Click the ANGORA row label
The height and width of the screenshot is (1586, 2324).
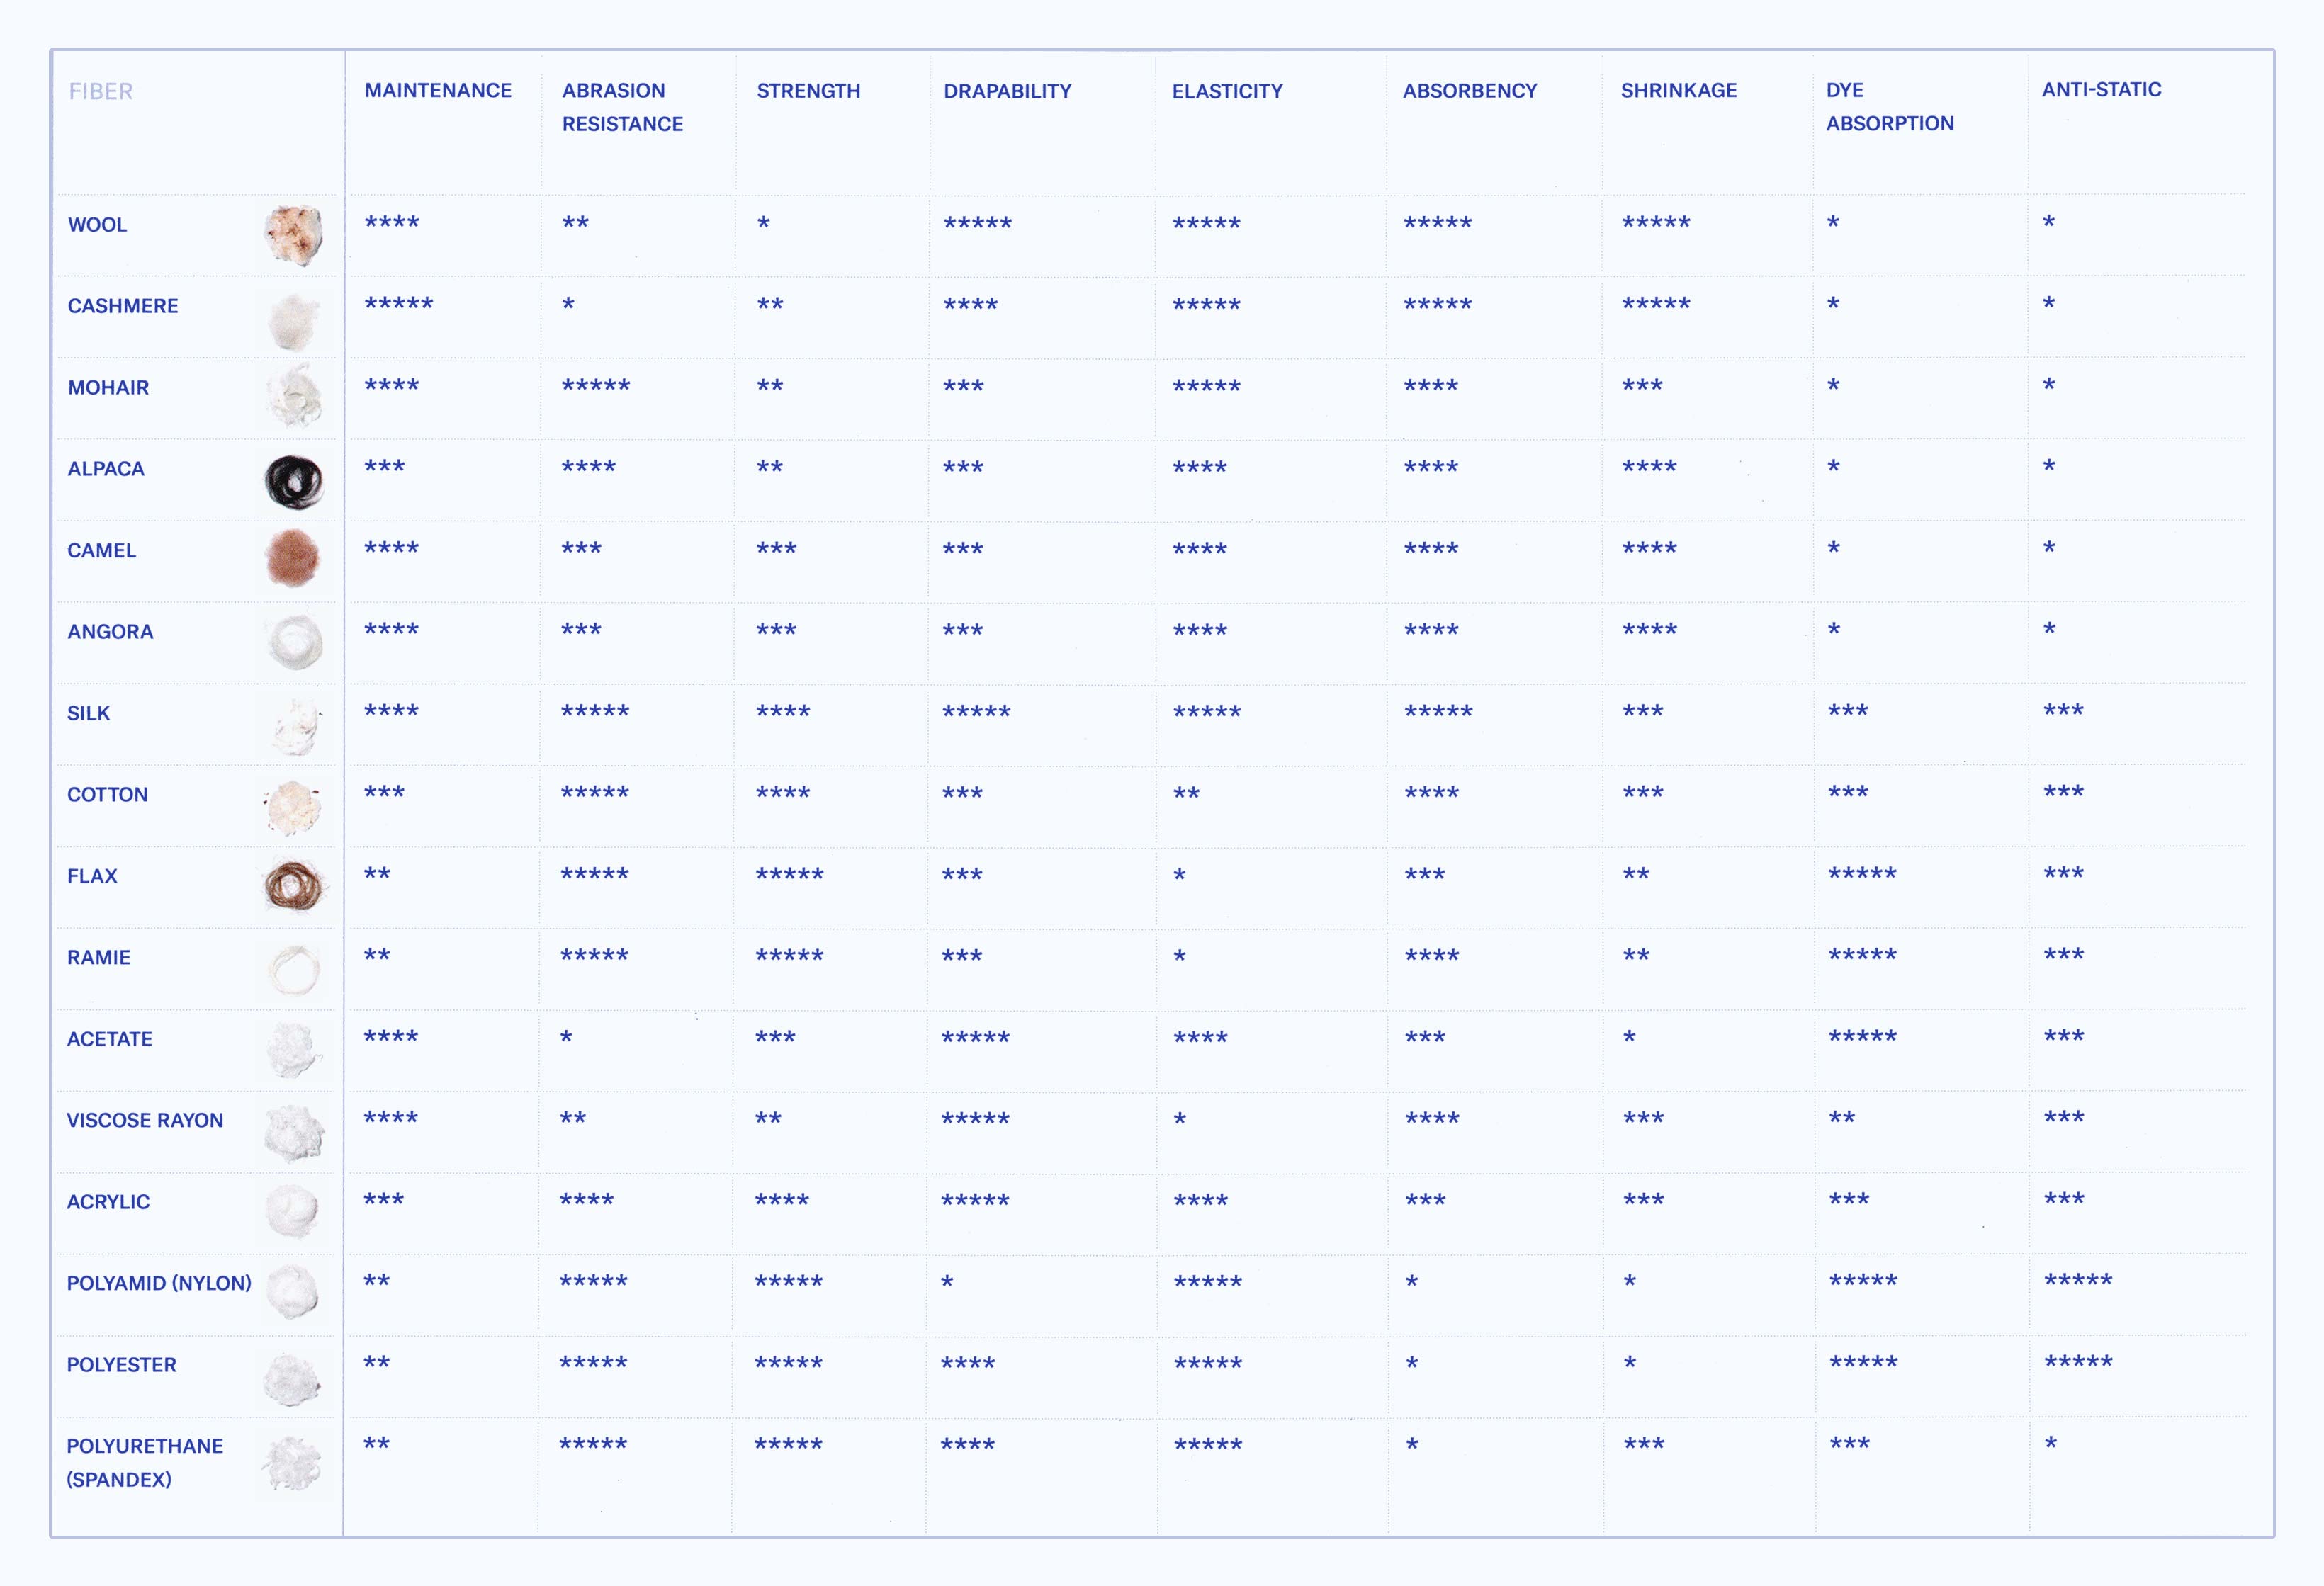[110, 632]
